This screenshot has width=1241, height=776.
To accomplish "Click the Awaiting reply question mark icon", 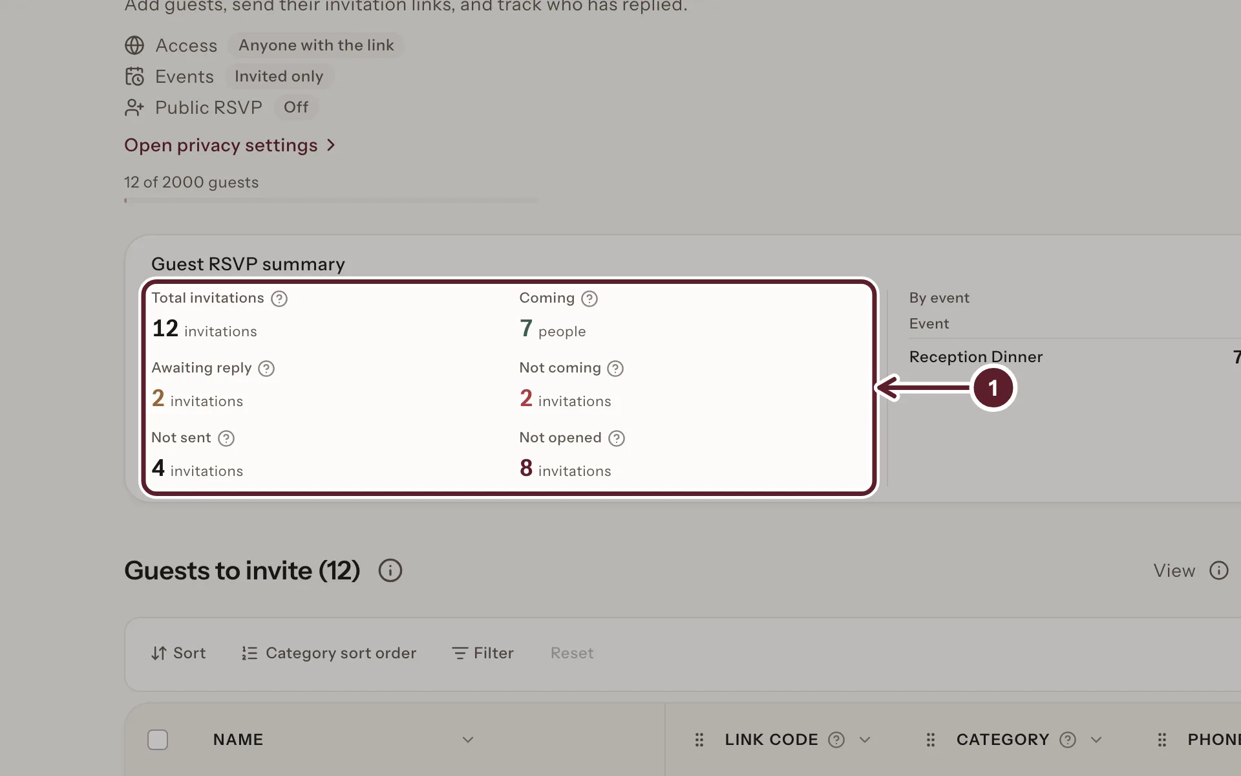I will [266, 369].
